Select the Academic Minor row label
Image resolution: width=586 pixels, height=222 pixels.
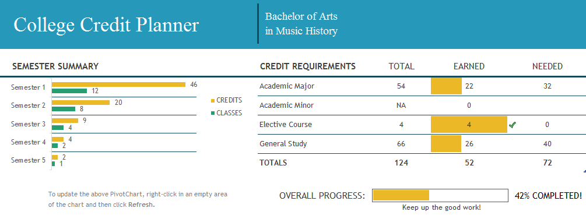pos(287,105)
